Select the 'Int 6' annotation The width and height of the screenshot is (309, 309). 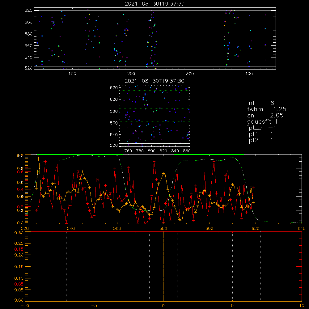260,103
